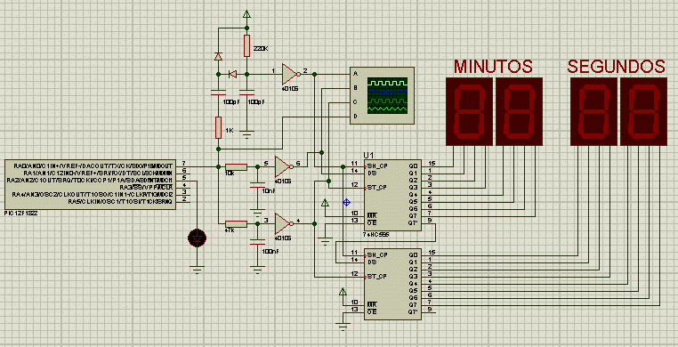Select the second MINUTOS seven-segment display

pyautogui.click(x=519, y=111)
